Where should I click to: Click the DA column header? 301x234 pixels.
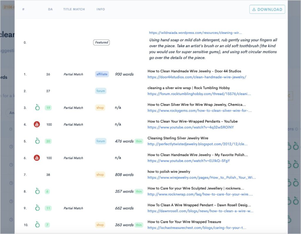[50, 9]
